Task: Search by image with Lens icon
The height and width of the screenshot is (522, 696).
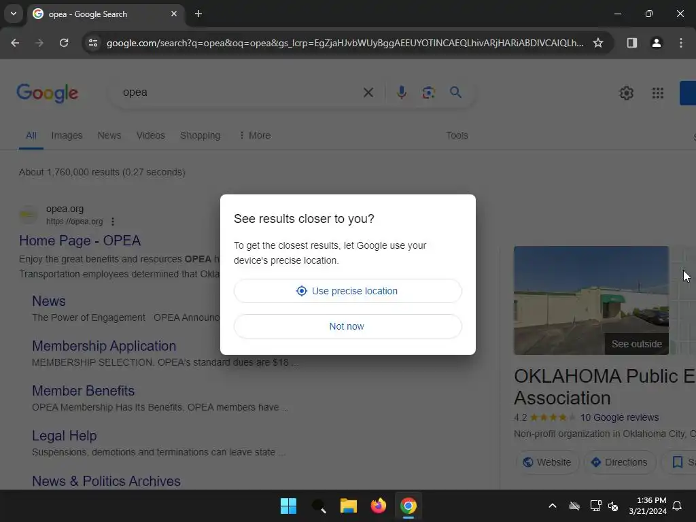Action: coord(428,92)
